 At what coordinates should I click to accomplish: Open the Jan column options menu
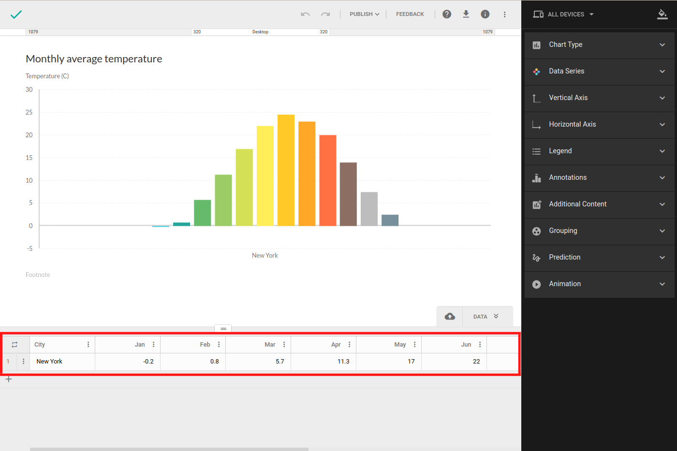[154, 345]
